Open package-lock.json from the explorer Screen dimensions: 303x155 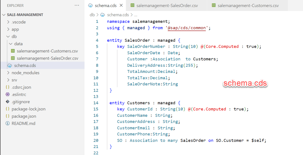[x=28, y=109]
